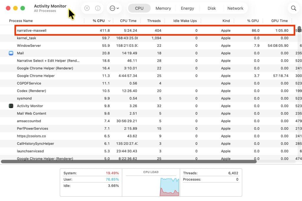Switch to the Network tab
302x201 pixels.
coord(235,8)
